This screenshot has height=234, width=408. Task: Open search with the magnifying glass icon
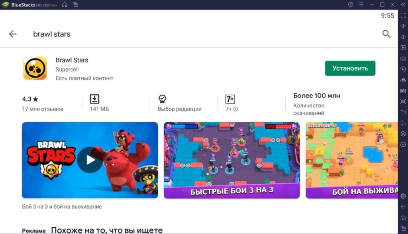pyautogui.click(x=386, y=34)
